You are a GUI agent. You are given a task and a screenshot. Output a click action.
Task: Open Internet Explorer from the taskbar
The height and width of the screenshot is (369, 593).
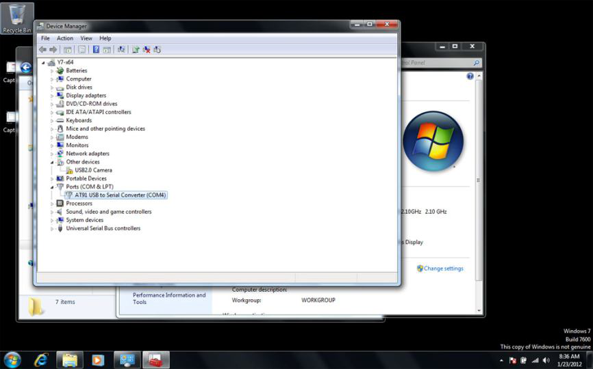click(x=41, y=359)
